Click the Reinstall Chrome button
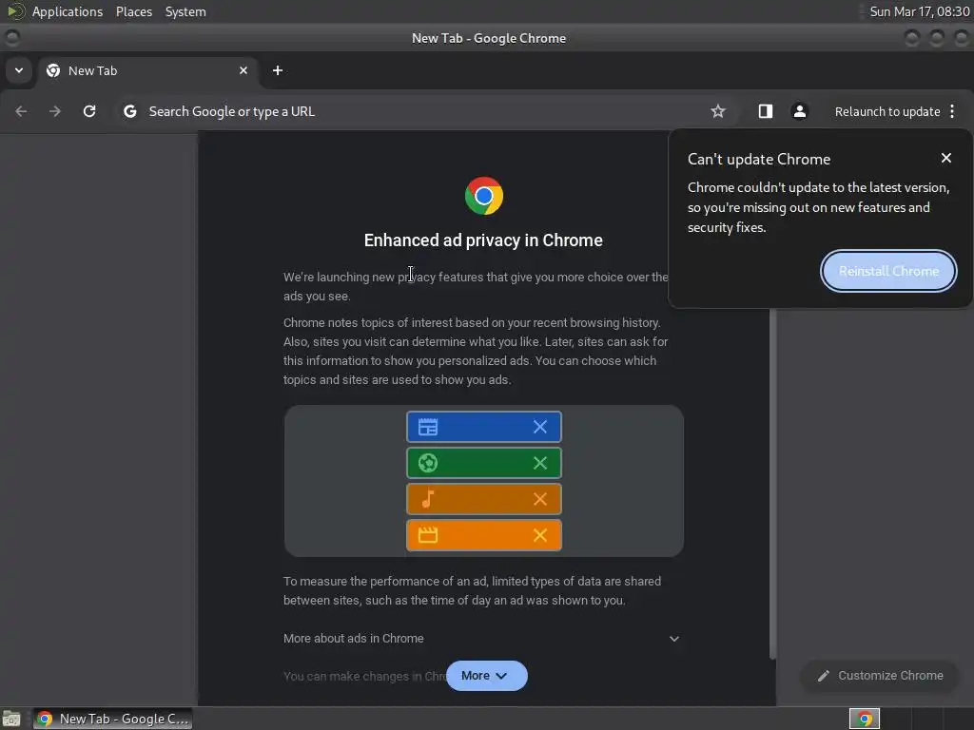Viewport: 974px width, 730px height. click(x=888, y=271)
